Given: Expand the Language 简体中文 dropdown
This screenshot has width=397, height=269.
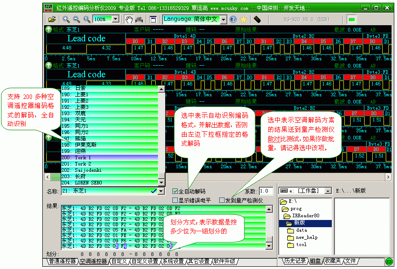Looking at the screenshot, I should [x=223, y=19].
